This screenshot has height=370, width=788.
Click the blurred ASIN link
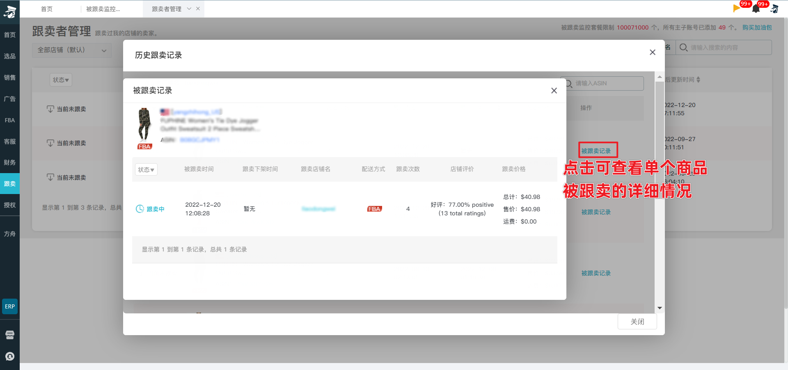[199, 140]
